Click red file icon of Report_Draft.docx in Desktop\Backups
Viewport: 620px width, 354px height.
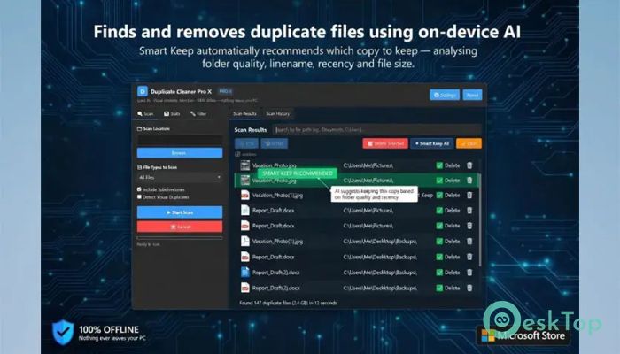click(x=245, y=257)
